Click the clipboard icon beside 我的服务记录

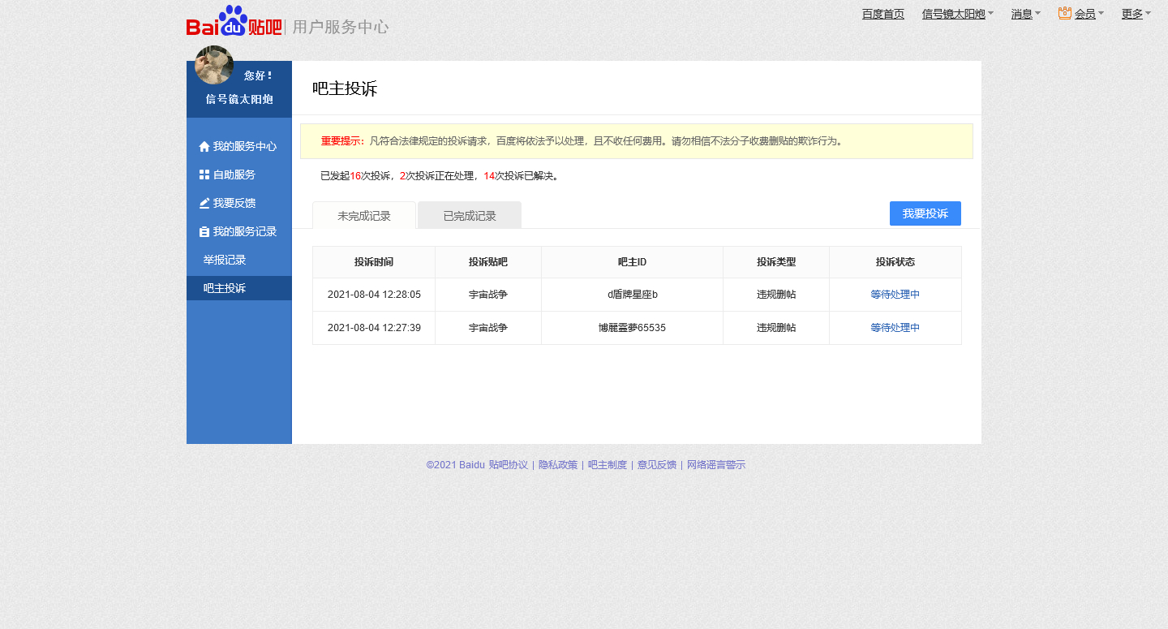204,232
